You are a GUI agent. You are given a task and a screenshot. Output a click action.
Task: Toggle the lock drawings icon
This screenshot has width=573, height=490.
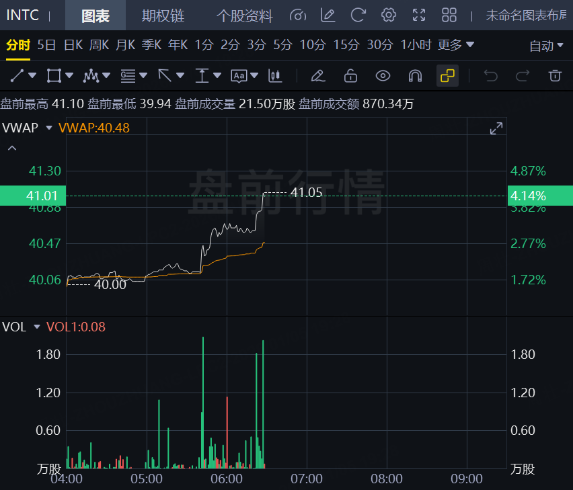click(x=350, y=75)
